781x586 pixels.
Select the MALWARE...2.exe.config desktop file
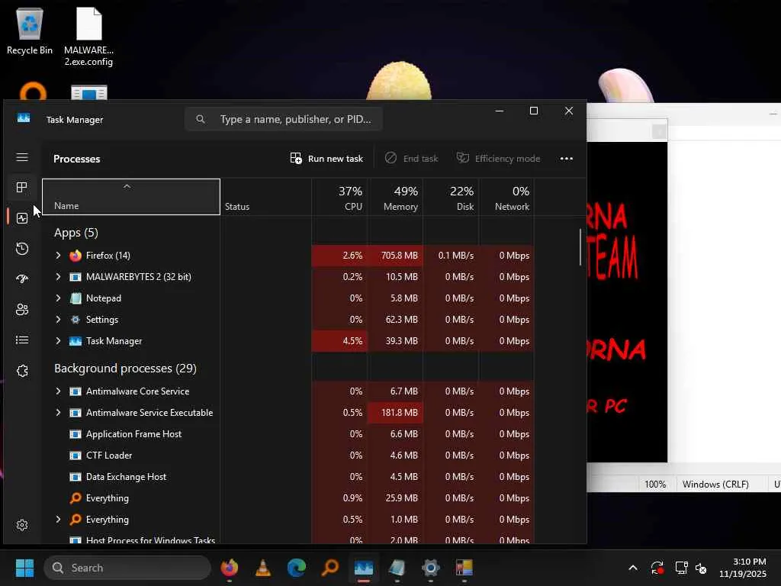[88, 37]
